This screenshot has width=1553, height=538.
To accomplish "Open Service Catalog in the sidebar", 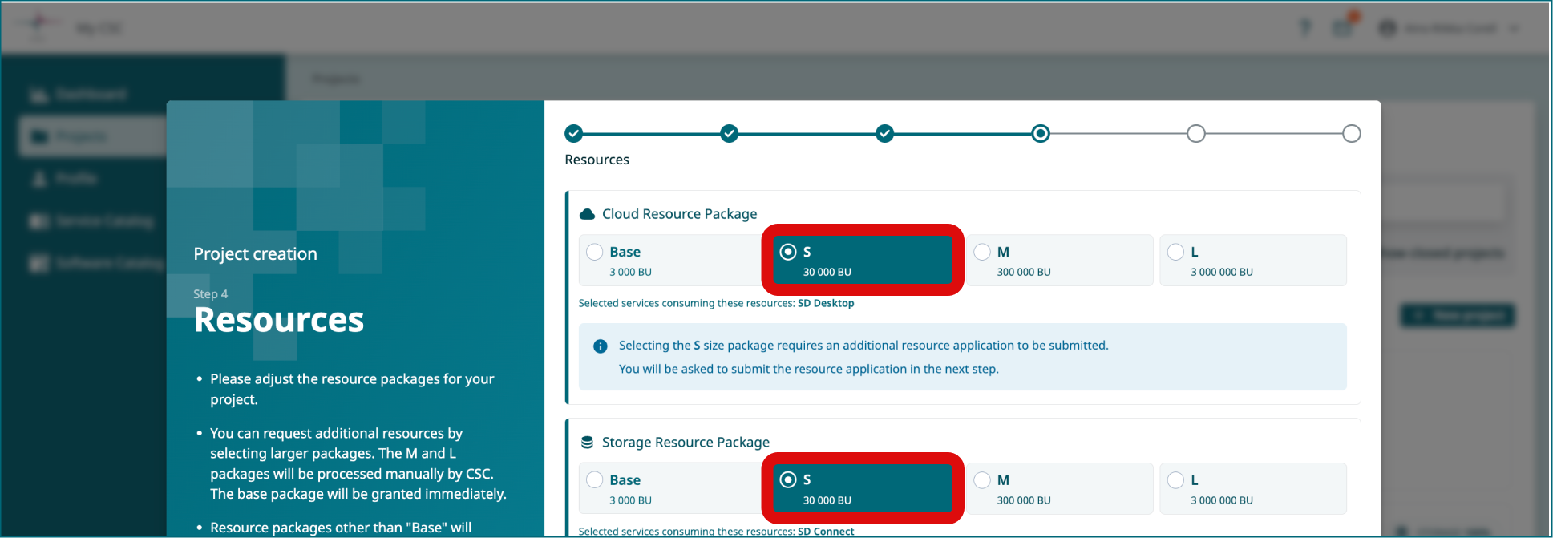I will click(103, 221).
